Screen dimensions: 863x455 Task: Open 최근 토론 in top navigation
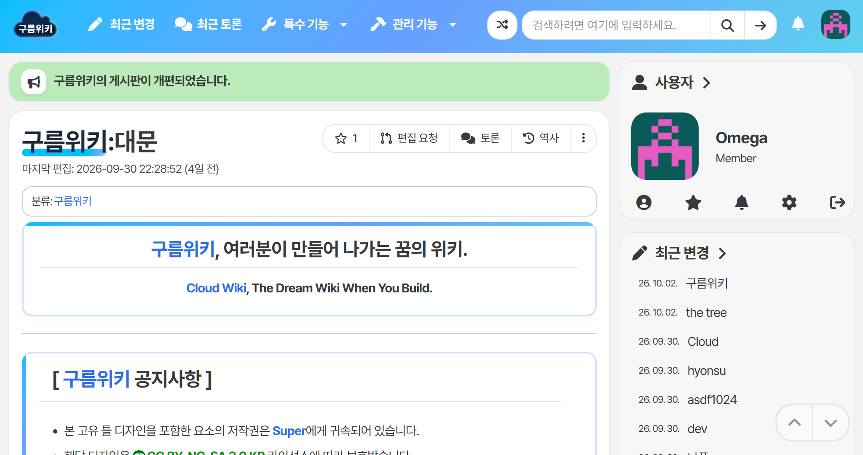(x=208, y=24)
